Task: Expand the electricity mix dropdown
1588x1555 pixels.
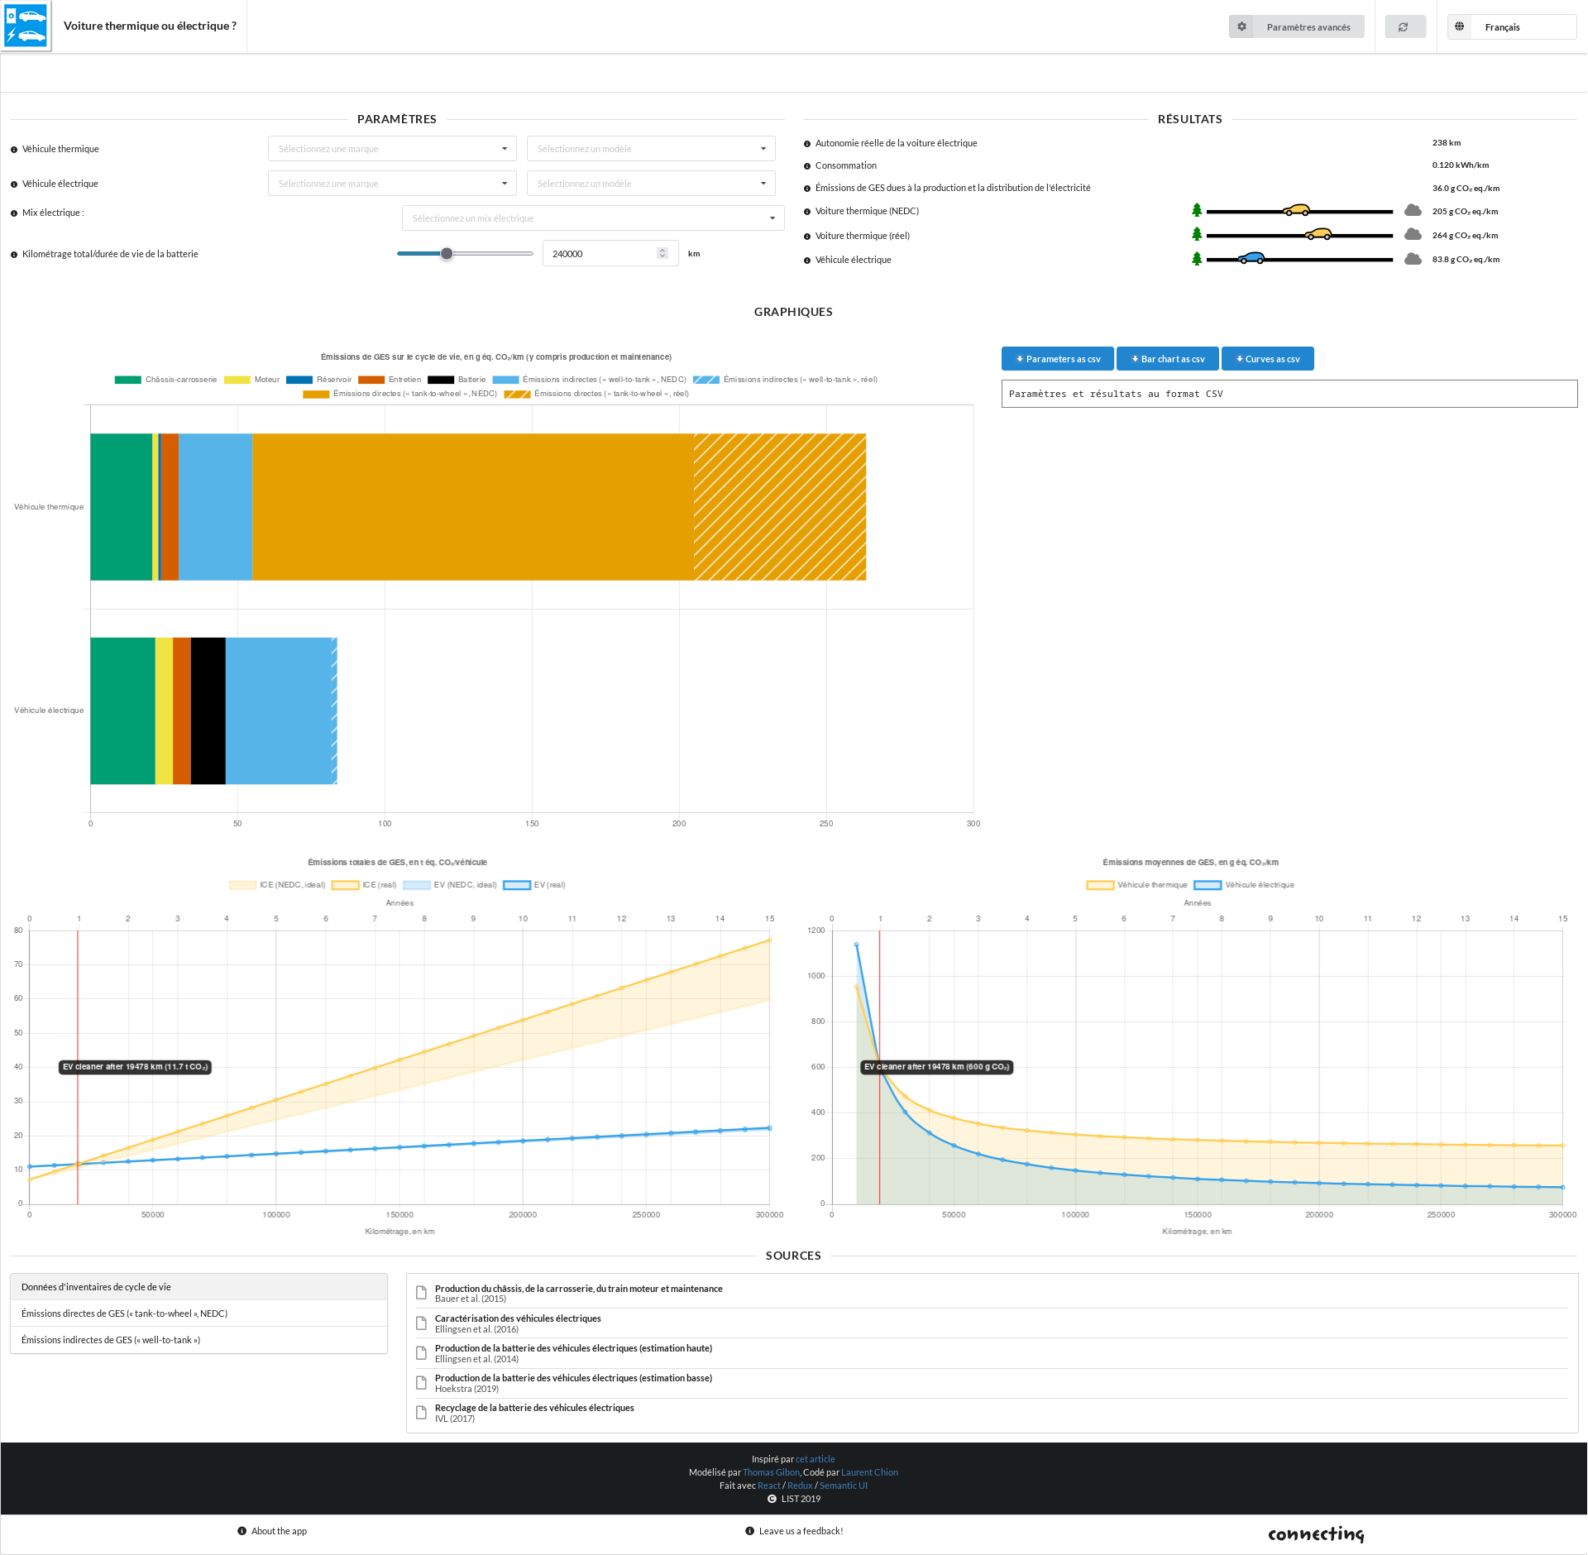Action: [x=593, y=218]
